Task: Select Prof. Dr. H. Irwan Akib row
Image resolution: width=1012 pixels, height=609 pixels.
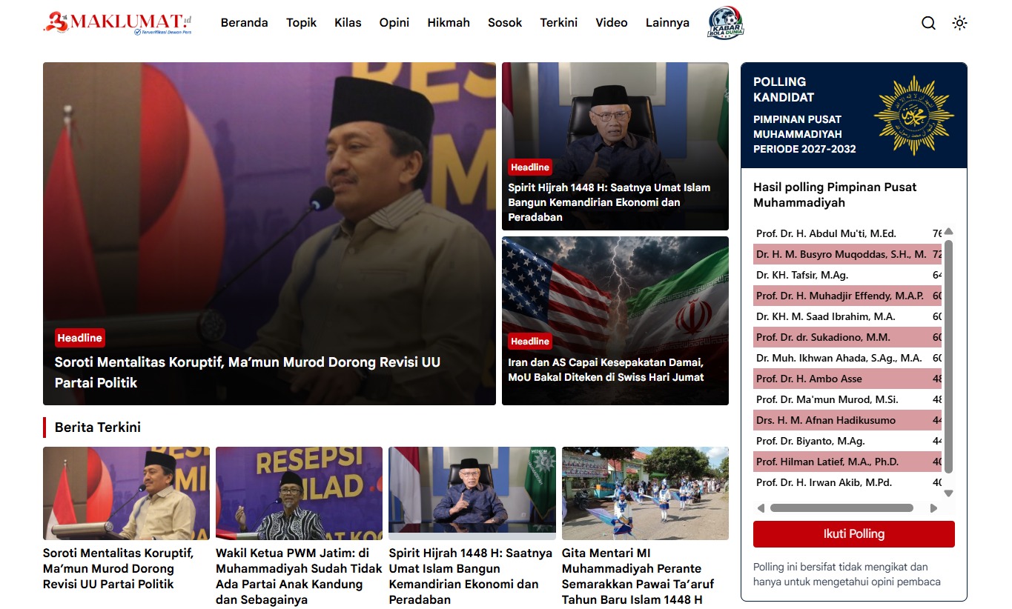Action: [847, 482]
